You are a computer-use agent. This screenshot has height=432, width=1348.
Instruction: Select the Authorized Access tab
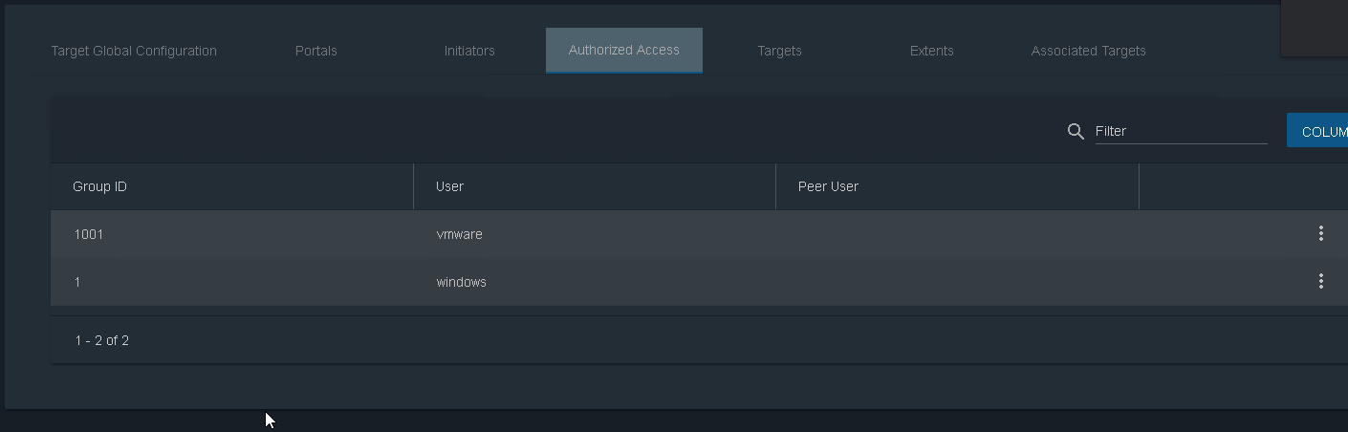tap(624, 51)
